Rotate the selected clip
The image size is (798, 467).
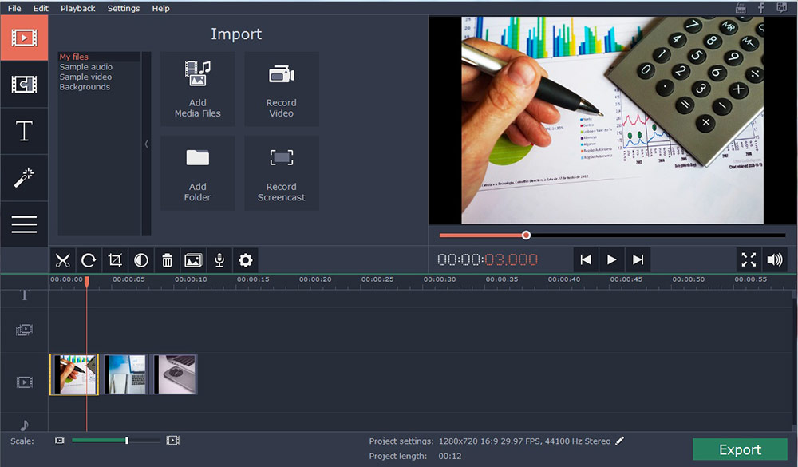[89, 259]
